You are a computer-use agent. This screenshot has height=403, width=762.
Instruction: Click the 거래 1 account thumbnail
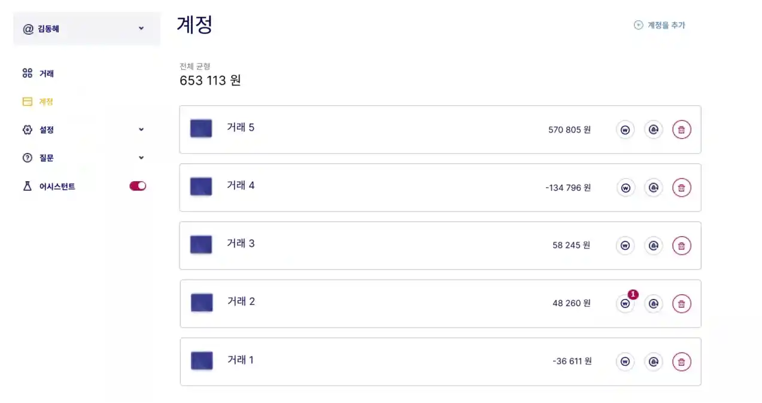(202, 361)
